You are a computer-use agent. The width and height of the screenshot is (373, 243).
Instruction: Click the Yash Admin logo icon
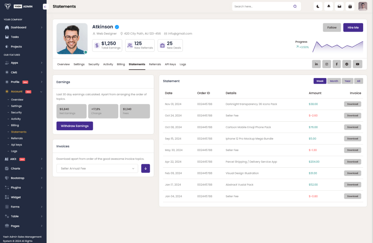pos(8,6)
